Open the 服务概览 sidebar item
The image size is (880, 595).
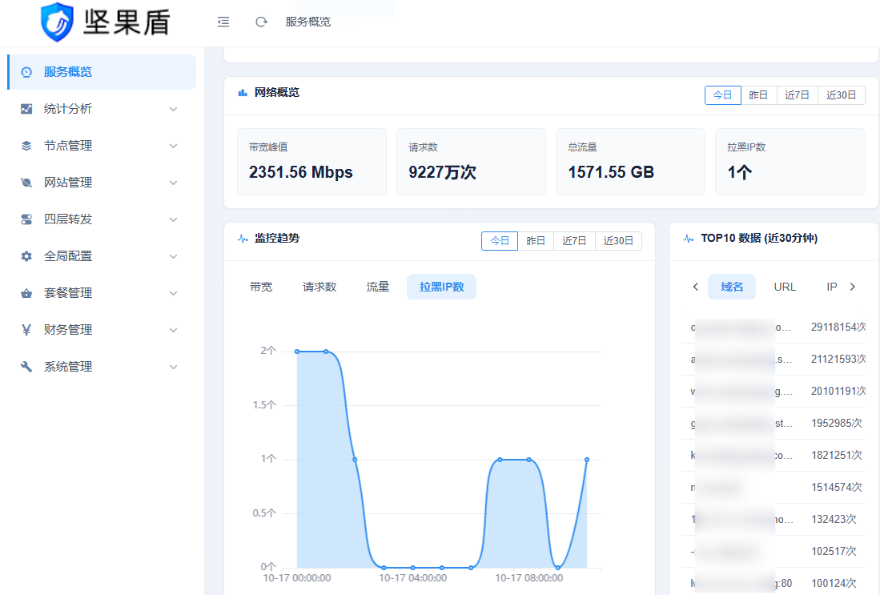pos(102,72)
